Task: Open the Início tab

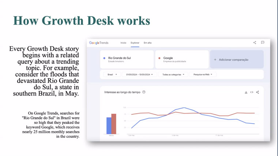Action: 123,43
